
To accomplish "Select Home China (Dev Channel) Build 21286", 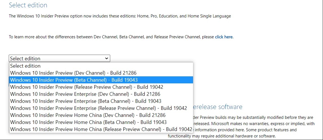I will (x=88, y=115).
